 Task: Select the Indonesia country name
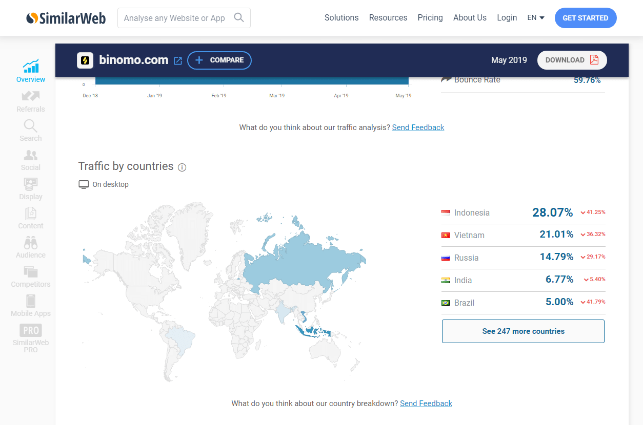point(472,213)
